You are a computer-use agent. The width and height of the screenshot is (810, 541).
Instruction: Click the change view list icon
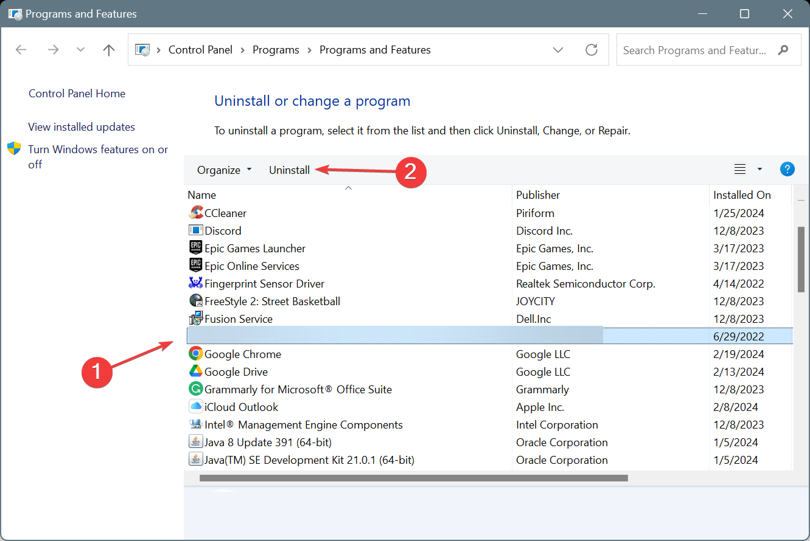[x=740, y=170]
